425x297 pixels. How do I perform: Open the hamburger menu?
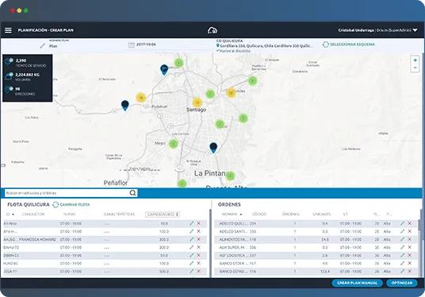tap(8, 30)
